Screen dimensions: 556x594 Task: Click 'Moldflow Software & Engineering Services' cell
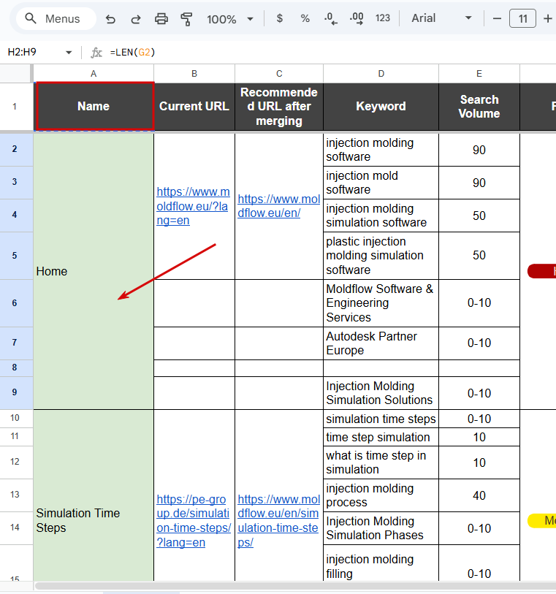coord(381,303)
